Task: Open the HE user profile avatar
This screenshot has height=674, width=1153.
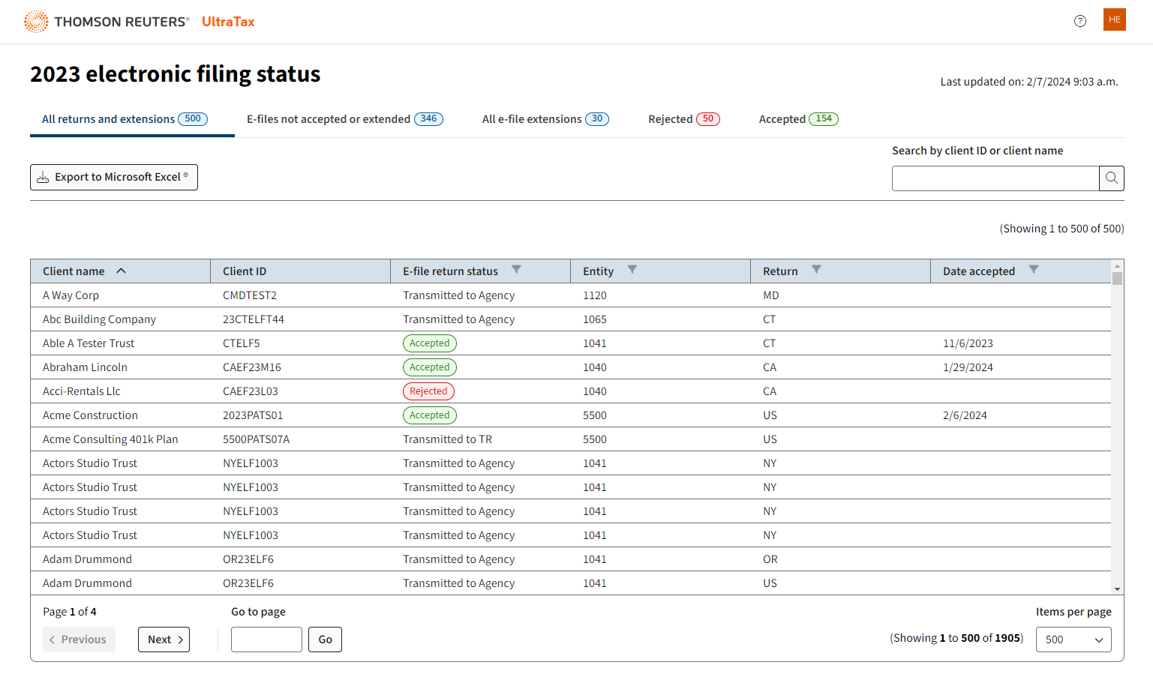Action: pyautogui.click(x=1114, y=19)
